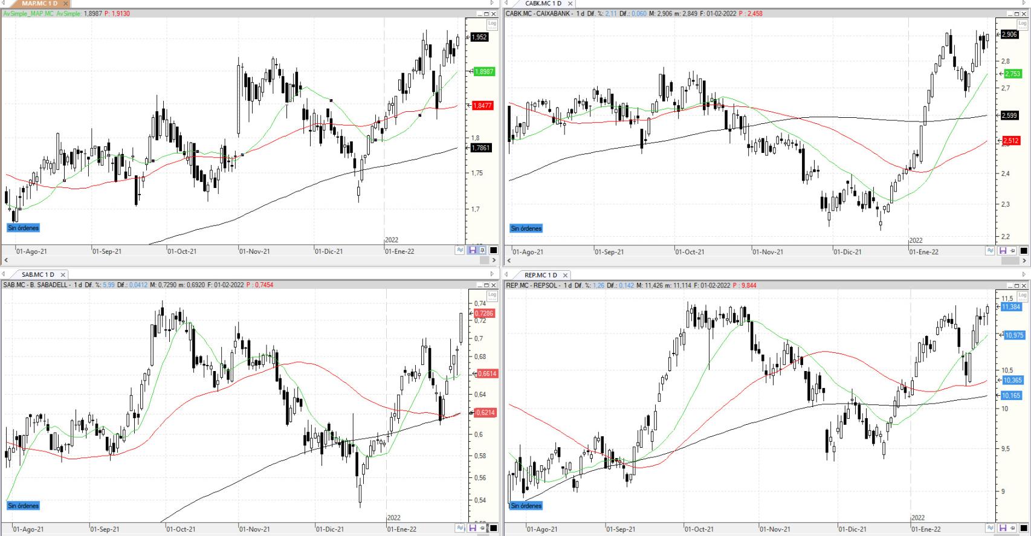Click the save icon on the MAP.MC chart

[x=472, y=250]
